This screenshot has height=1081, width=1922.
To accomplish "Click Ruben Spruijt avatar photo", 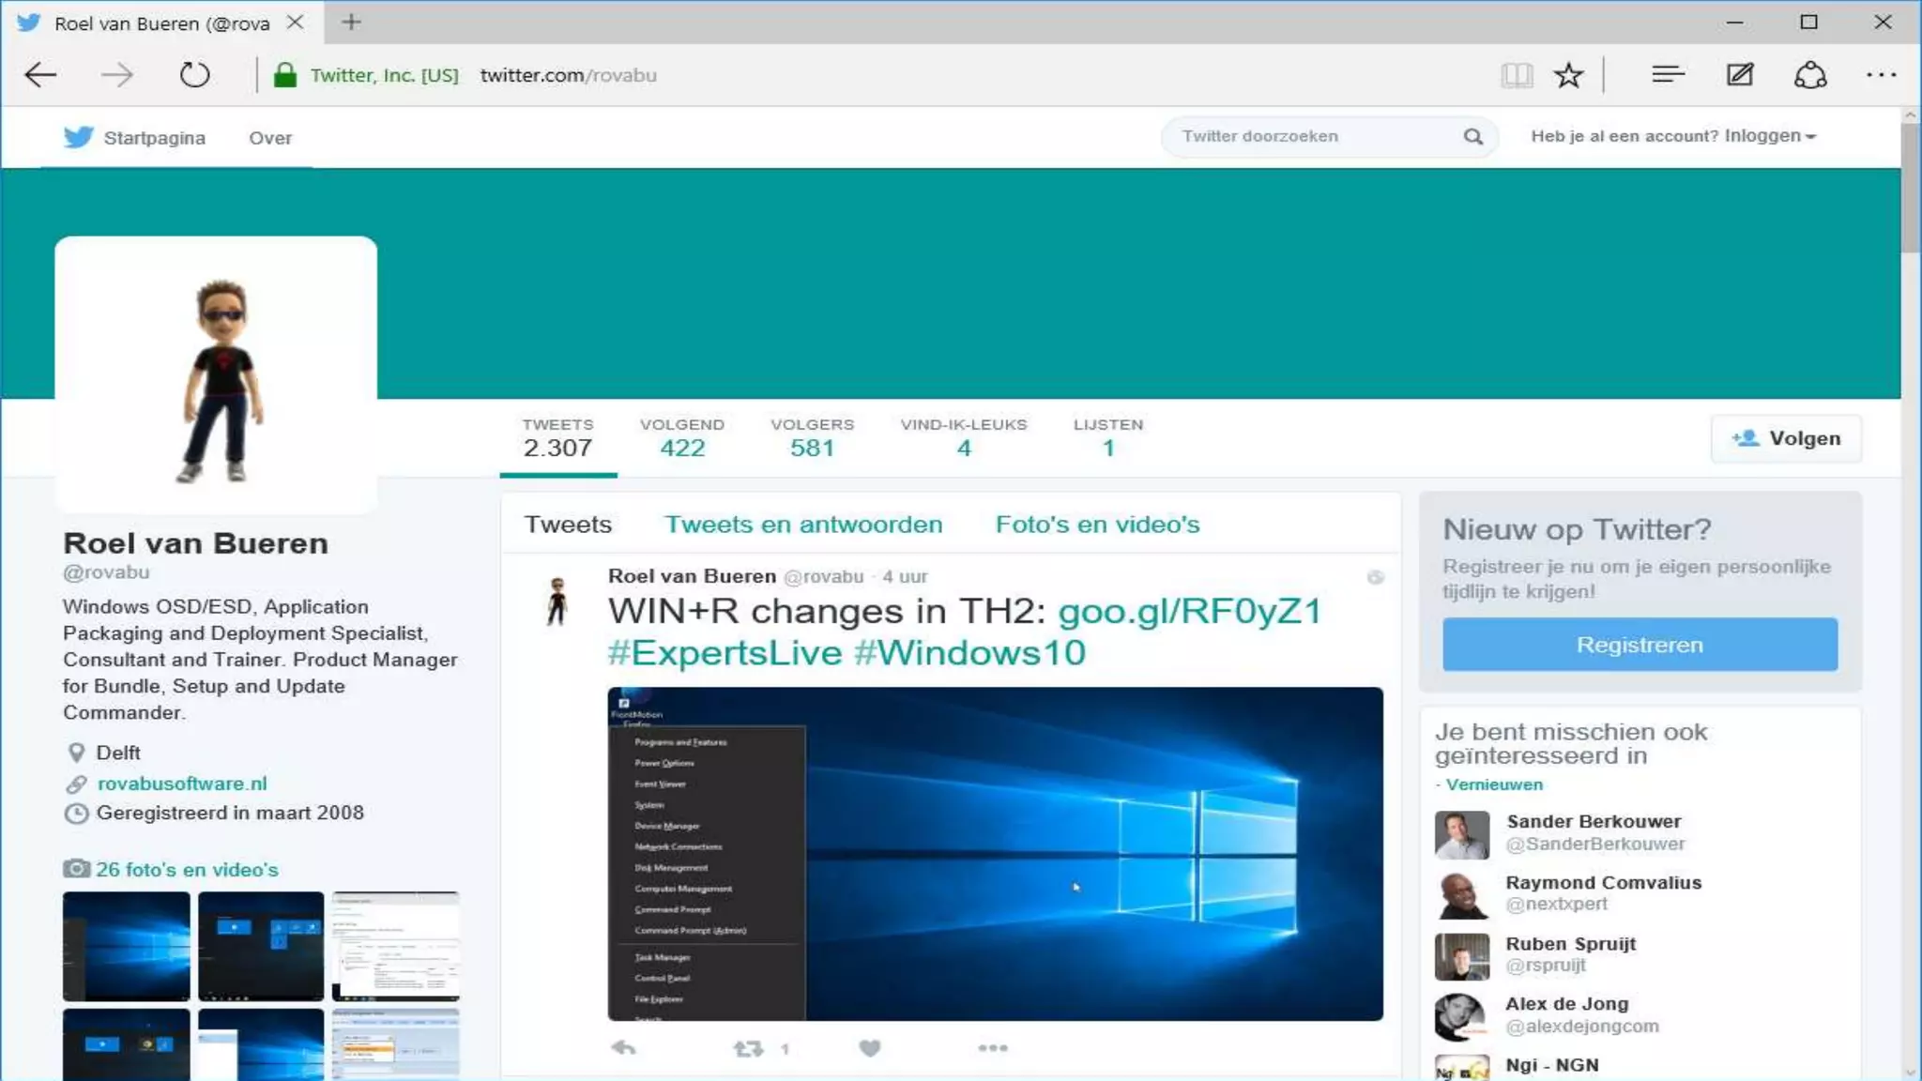I will (x=1461, y=956).
